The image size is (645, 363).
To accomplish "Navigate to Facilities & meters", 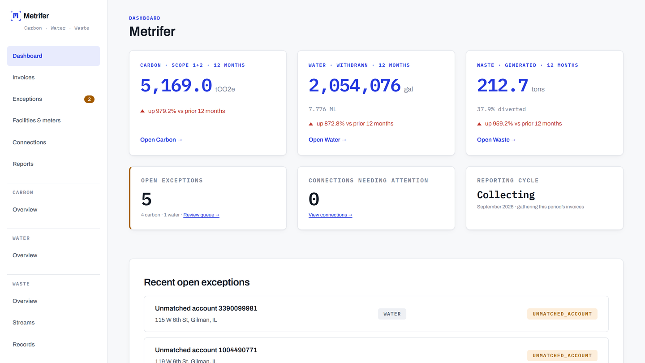I will [53, 121].
